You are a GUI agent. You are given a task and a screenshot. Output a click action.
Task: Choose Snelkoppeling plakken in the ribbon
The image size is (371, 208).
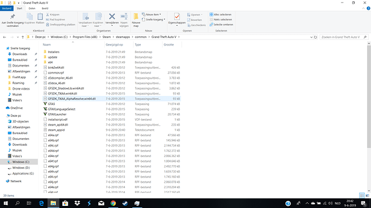point(61,25)
